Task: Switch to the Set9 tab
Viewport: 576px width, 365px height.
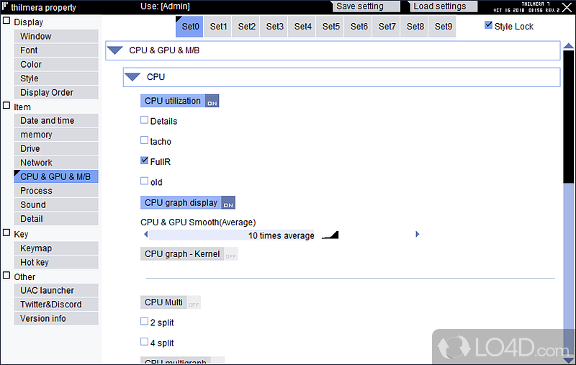Action: point(443,27)
